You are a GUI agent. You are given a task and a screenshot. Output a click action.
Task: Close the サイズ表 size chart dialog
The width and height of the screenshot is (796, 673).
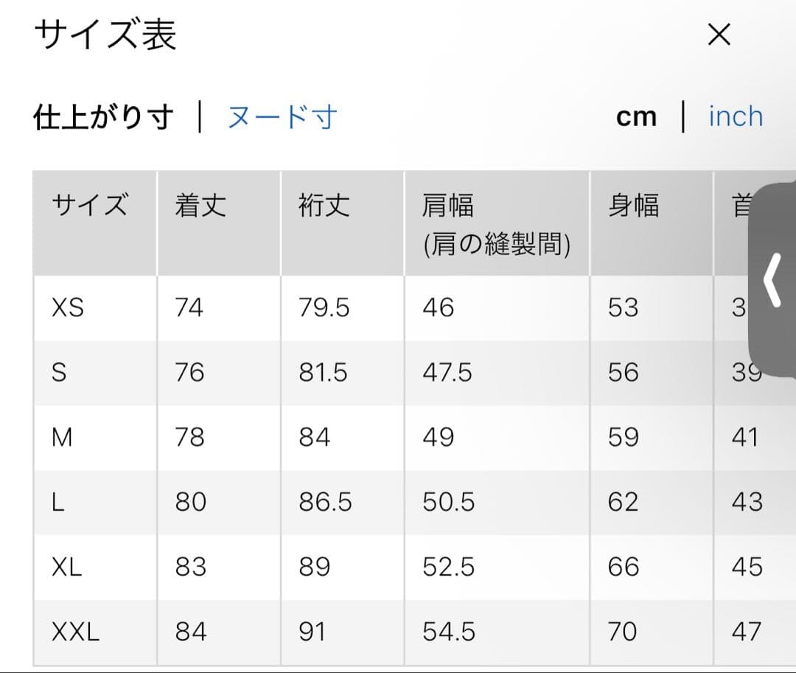[x=719, y=35]
